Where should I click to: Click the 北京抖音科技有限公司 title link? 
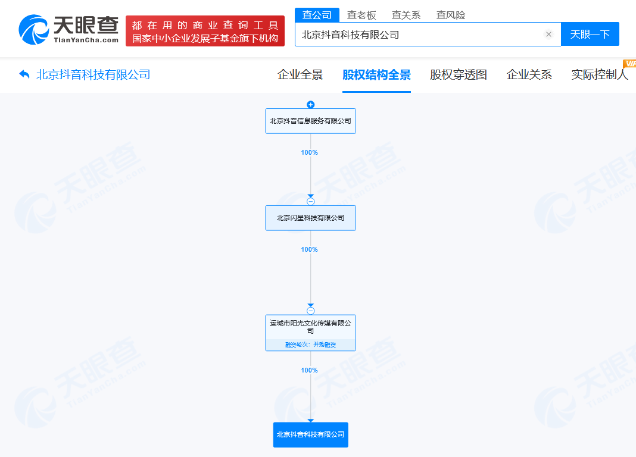[x=93, y=74]
